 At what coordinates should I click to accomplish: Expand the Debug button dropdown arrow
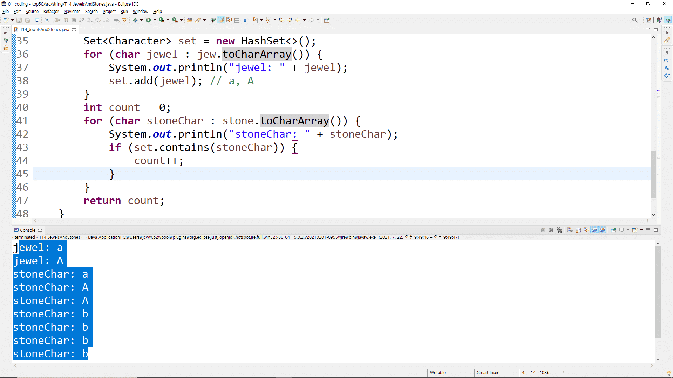(142, 20)
